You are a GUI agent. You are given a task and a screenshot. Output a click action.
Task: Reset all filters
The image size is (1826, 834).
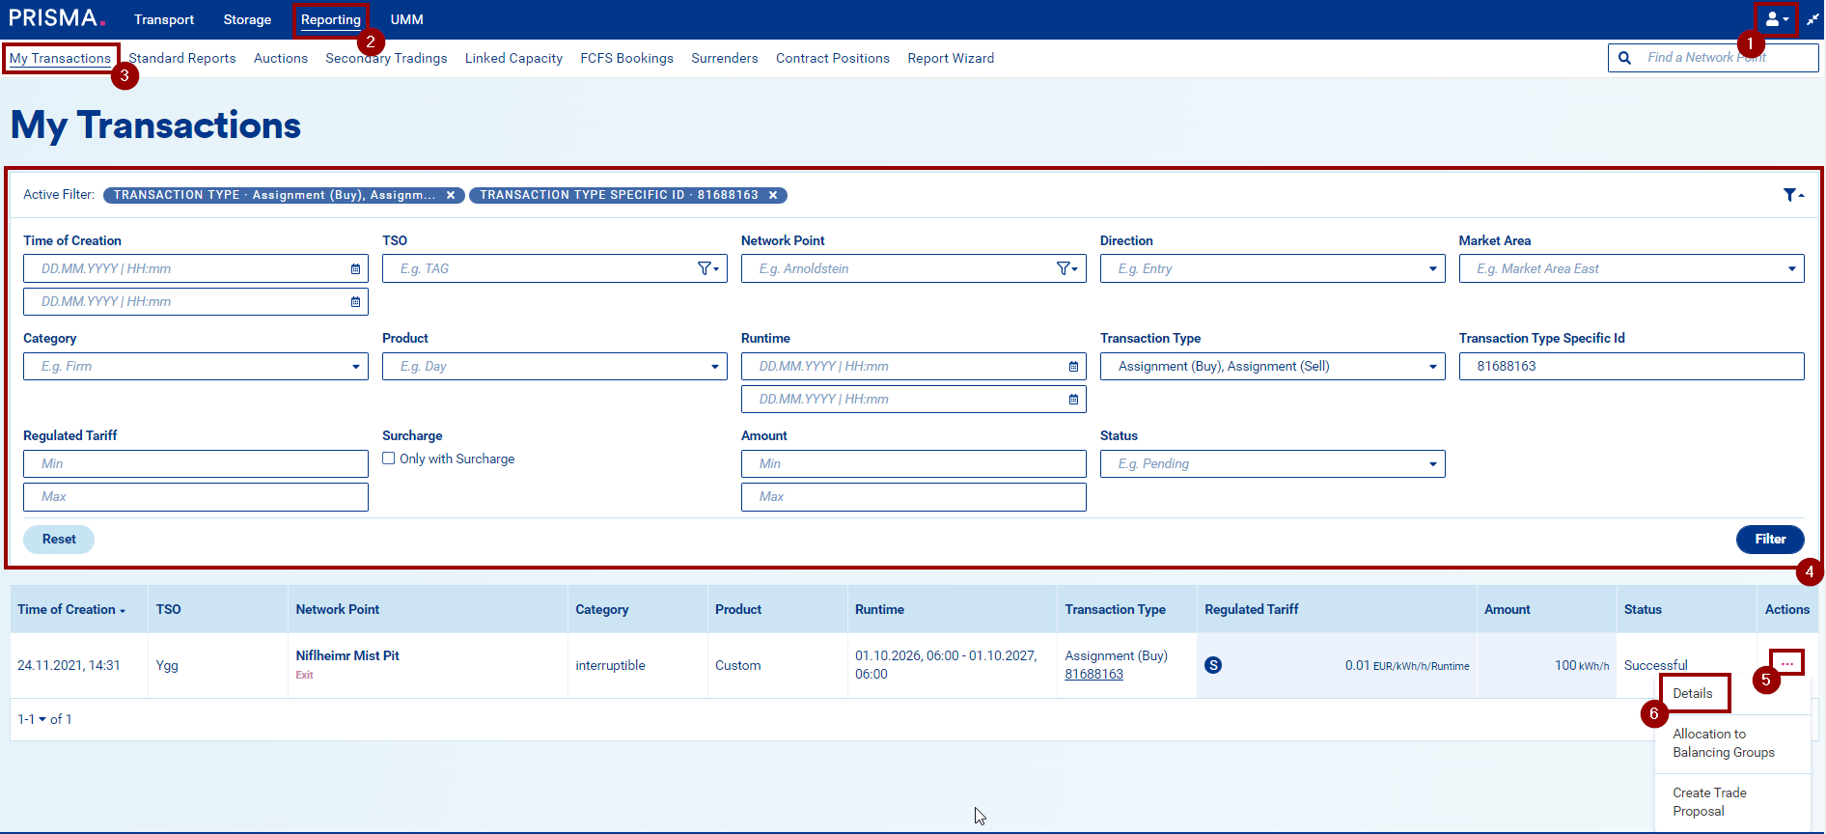pyautogui.click(x=59, y=540)
